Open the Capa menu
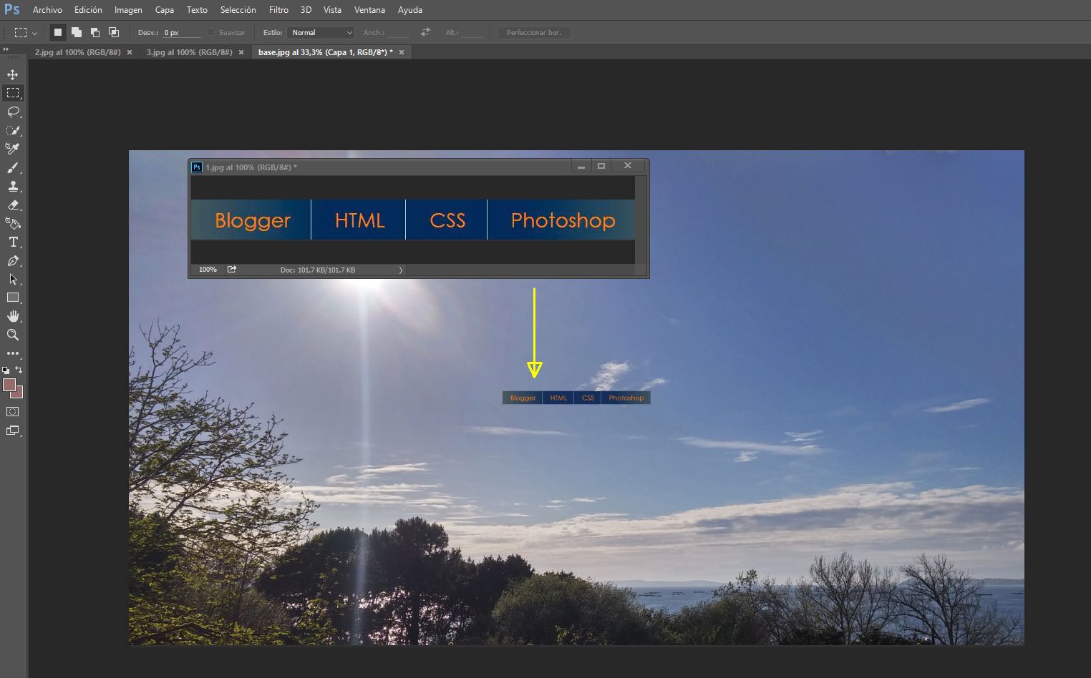This screenshot has width=1091, height=678. [x=165, y=10]
